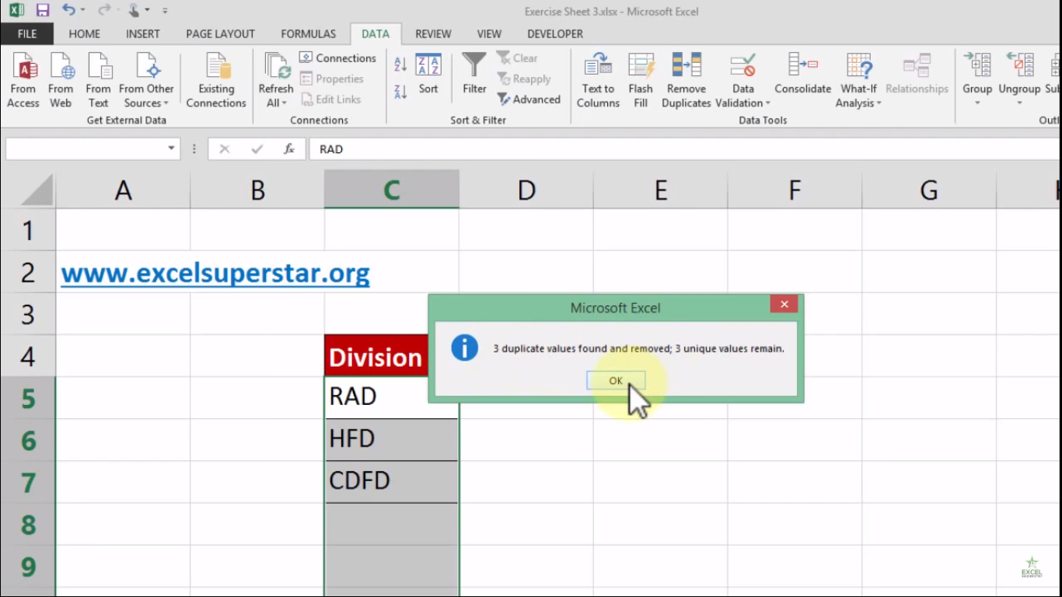
Task: Select column C header
Action: pos(392,190)
